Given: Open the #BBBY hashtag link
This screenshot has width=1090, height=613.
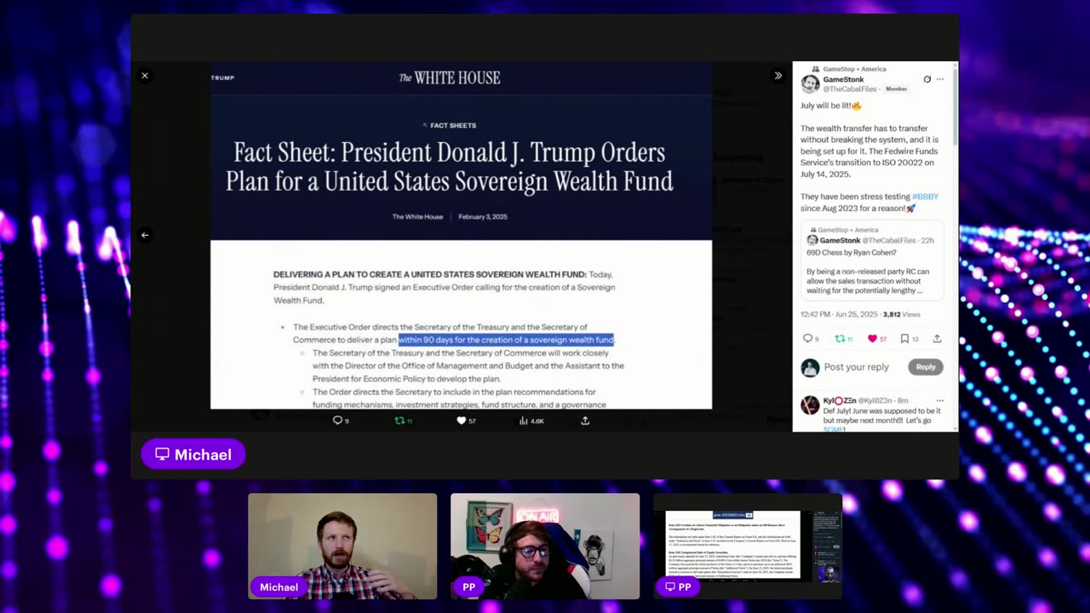Looking at the screenshot, I should [925, 197].
